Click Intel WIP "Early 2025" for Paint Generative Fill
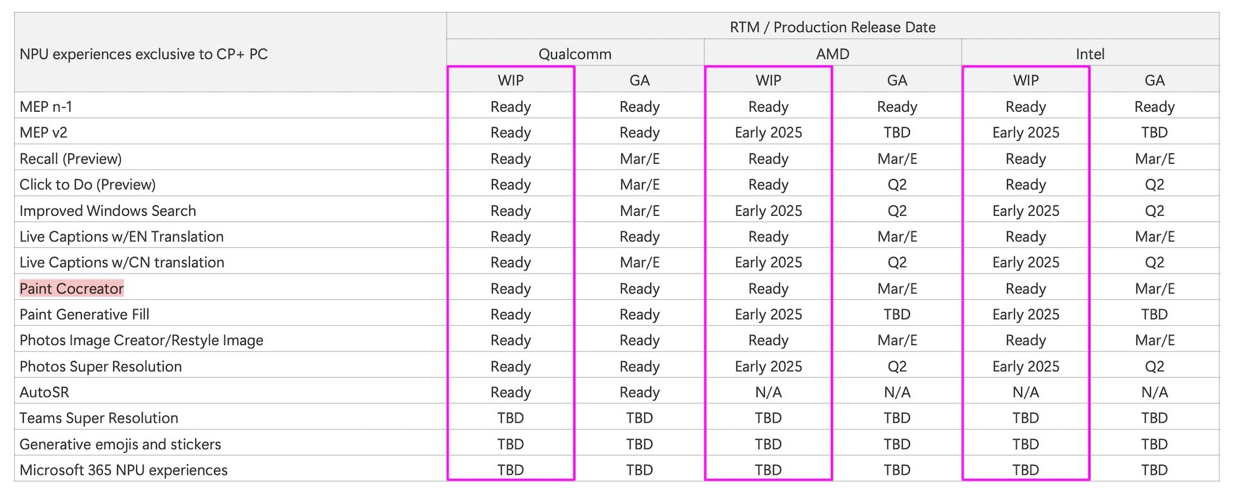Image resolution: width=1233 pixels, height=490 pixels. 1026,314
